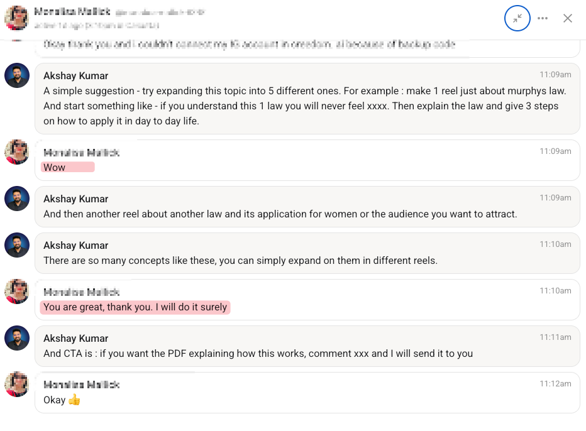Click the woman's avatar beside the 'Okay' thumbs-up message

[17, 385]
